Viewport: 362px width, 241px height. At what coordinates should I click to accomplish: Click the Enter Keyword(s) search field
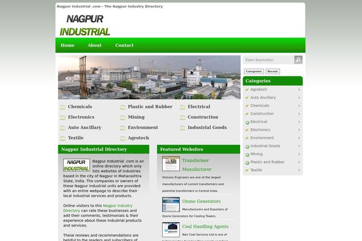(x=268, y=60)
